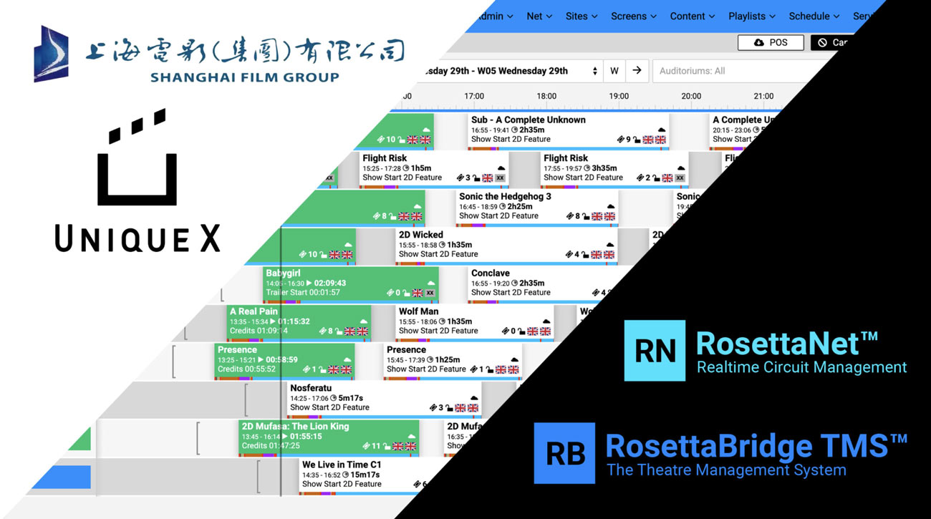
Task: Click the POS button
Action: pyautogui.click(x=771, y=43)
